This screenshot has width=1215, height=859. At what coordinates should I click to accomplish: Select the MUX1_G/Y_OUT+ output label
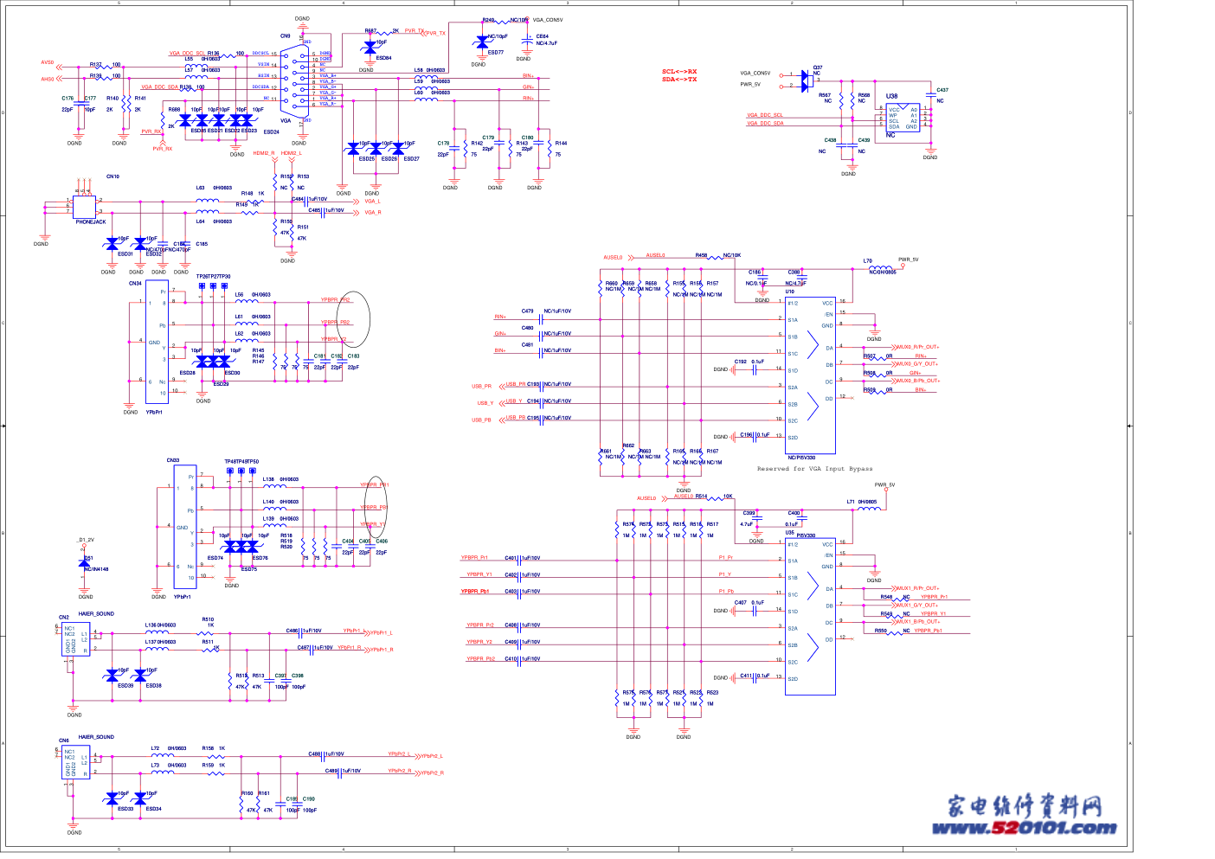(x=916, y=606)
